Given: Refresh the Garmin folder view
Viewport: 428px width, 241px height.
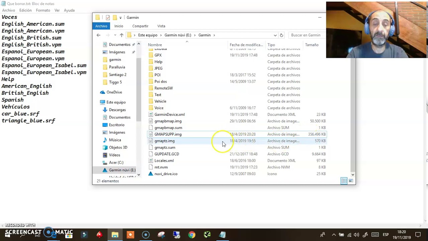Looking at the screenshot, I should [x=282, y=35].
